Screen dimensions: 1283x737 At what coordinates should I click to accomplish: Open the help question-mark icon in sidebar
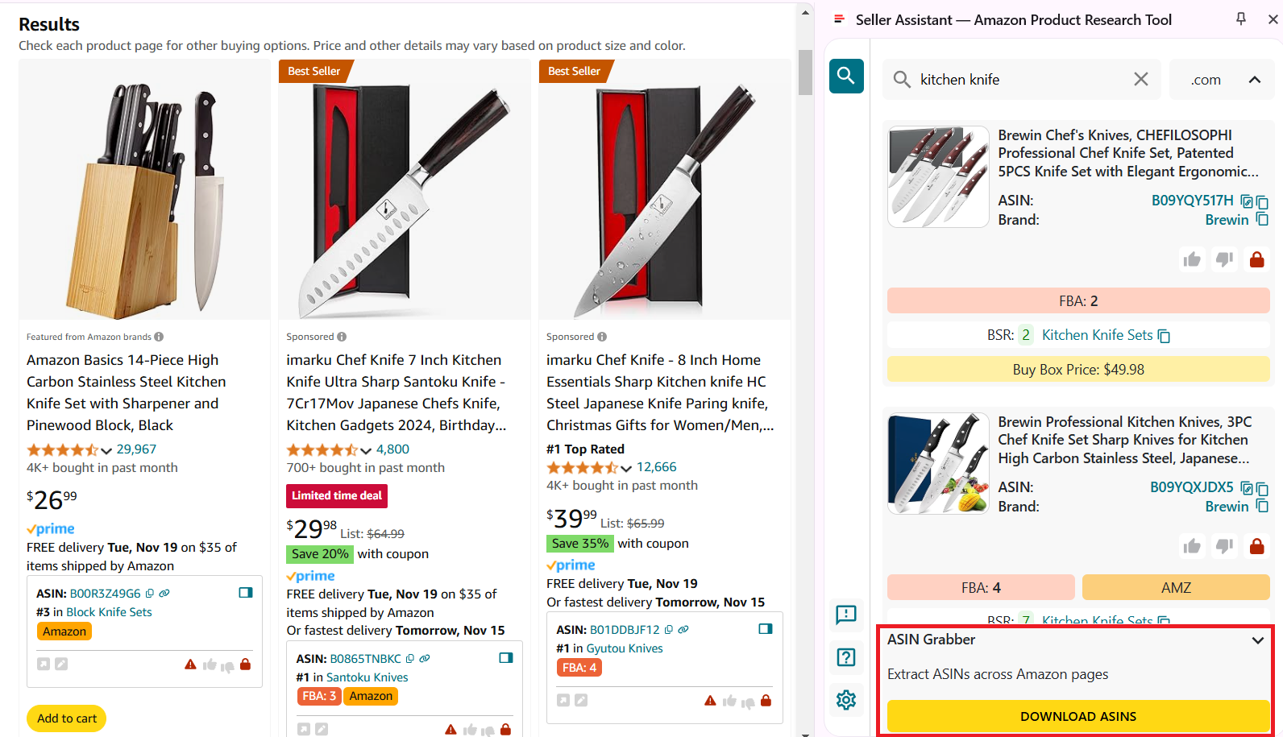pos(846,657)
